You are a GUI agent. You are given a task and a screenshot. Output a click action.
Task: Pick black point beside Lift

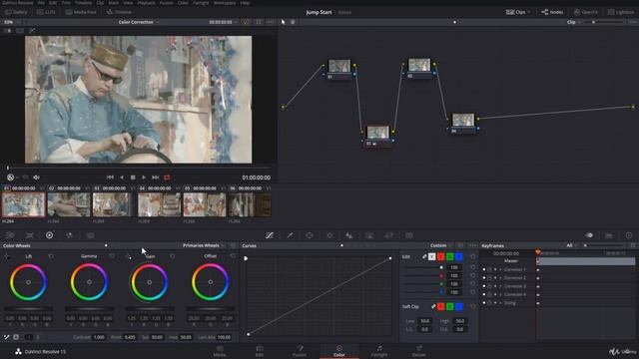(x=7, y=256)
